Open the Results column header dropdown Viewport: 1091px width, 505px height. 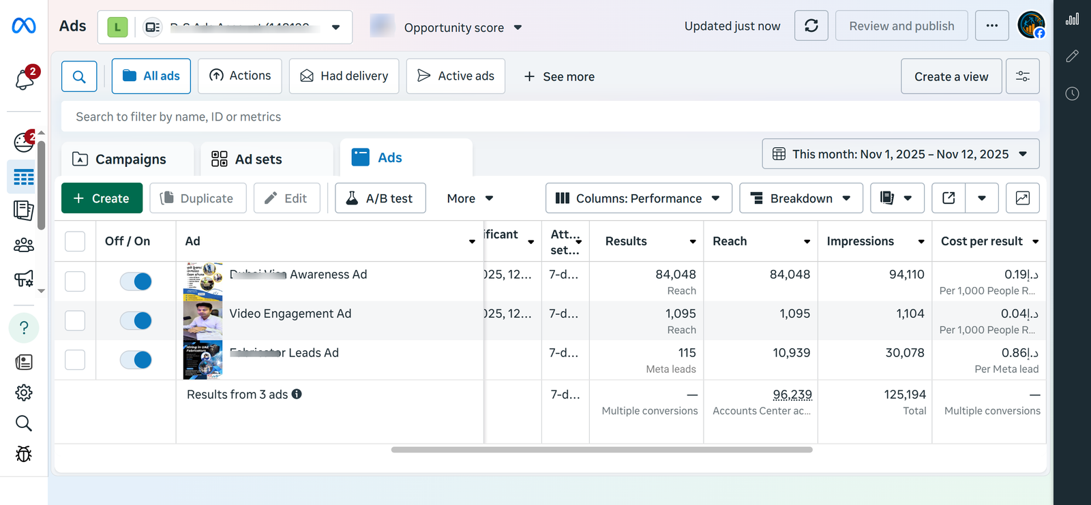693,241
